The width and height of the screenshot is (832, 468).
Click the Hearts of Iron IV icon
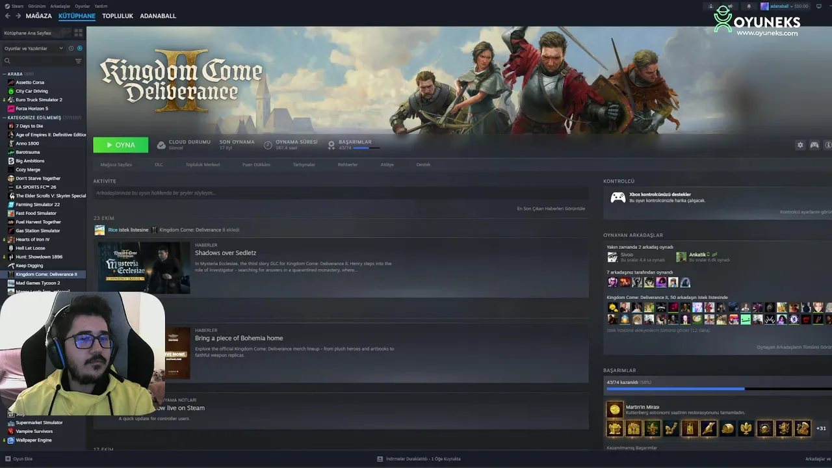point(11,239)
